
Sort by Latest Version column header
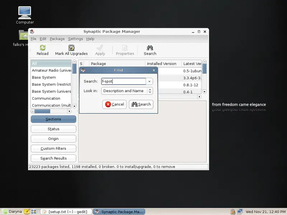[192, 64]
